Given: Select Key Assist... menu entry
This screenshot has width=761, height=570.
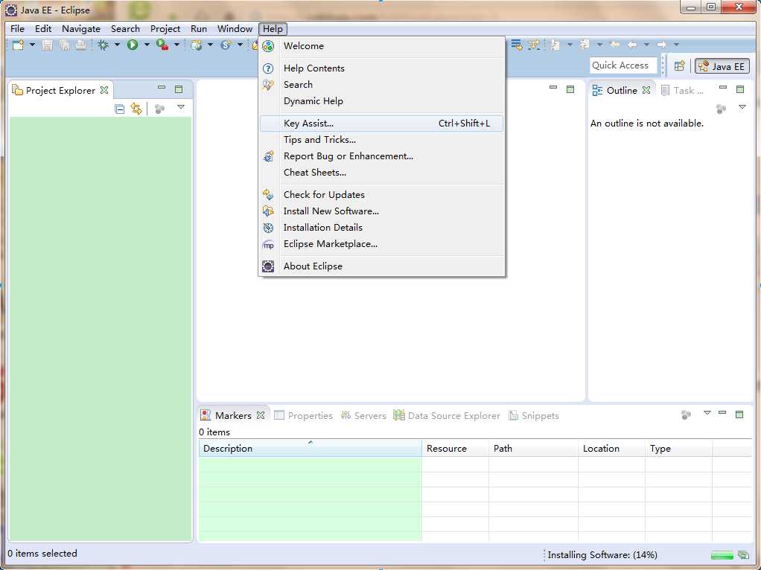Looking at the screenshot, I should [x=382, y=124].
